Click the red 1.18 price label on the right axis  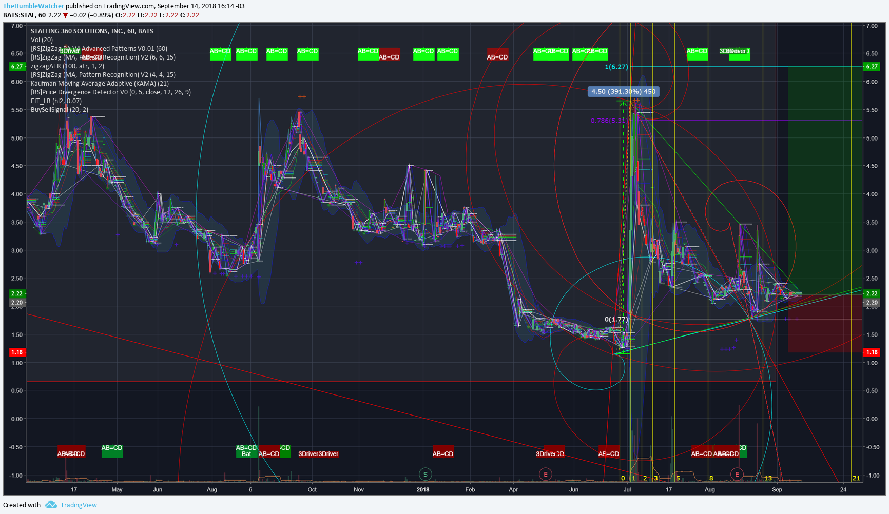(872, 352)
